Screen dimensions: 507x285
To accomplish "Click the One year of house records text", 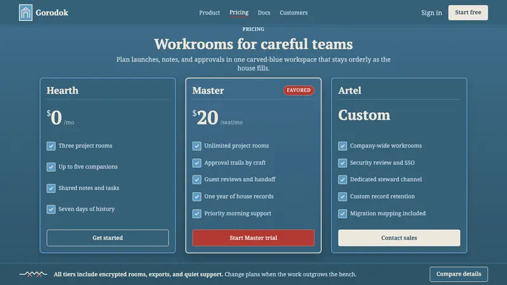I will tap(239, 196).
